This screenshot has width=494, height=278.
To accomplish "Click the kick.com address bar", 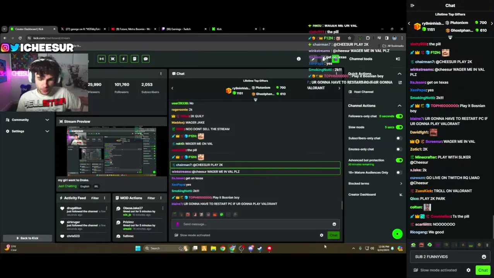I will pyautogui.click(x=186, y=38).
